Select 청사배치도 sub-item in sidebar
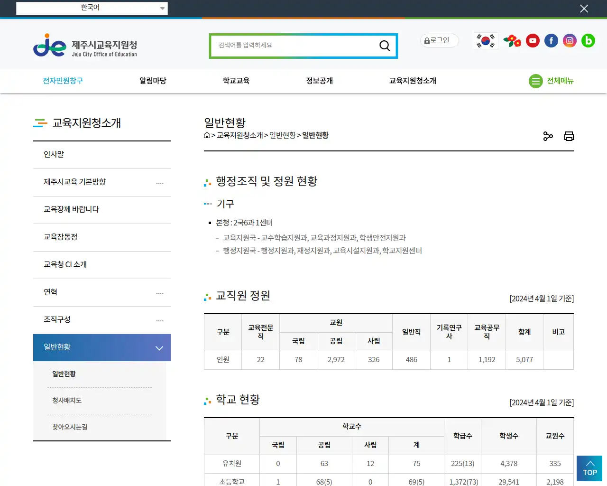Viewport: 607px width, 486px height. (67, 401)
